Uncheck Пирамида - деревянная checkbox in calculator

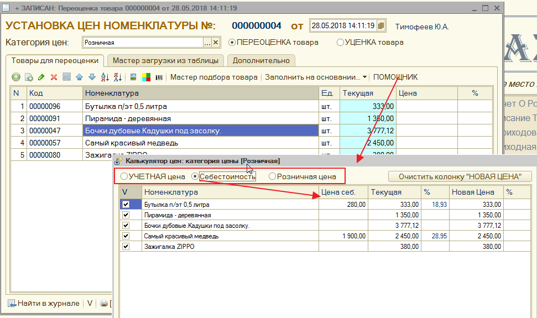click(x=126, y=215)
